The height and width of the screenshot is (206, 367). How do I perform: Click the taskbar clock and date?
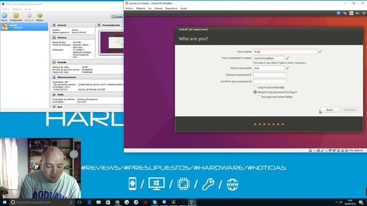tap(350, 202)
